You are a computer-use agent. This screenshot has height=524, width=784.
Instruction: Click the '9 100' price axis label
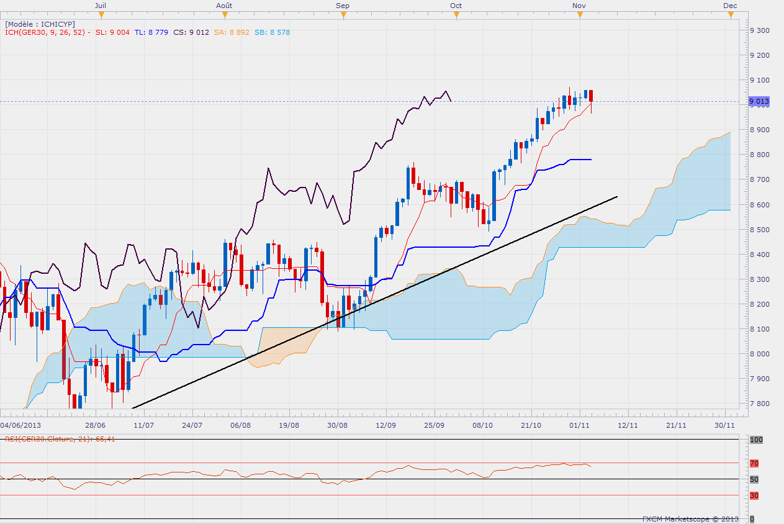pyautogui.click(x=760, y=80)
